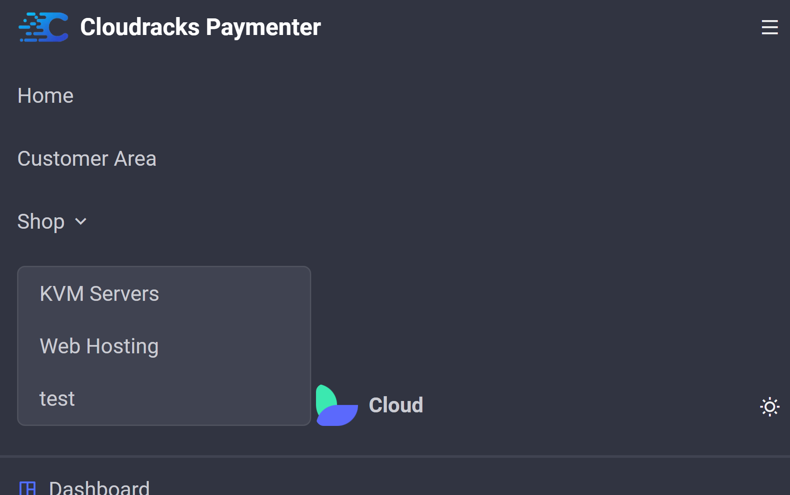Select the hamburger icon to close navigation

pyautogui.click(x=769, y=28)
